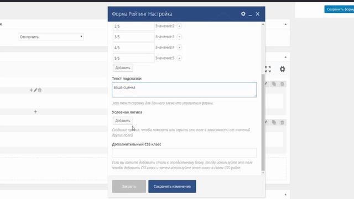Focus the 3/5 label input field
The height and width of the screenshot is (199, 354).
coord(133,37)
